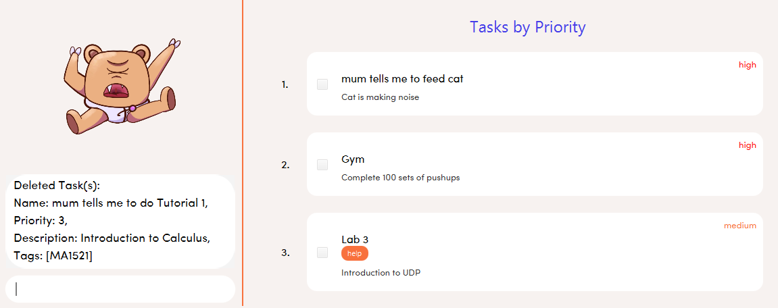The image size is (778, 308).
Task: Mark the Gym task as done
Action: point(322,165)
